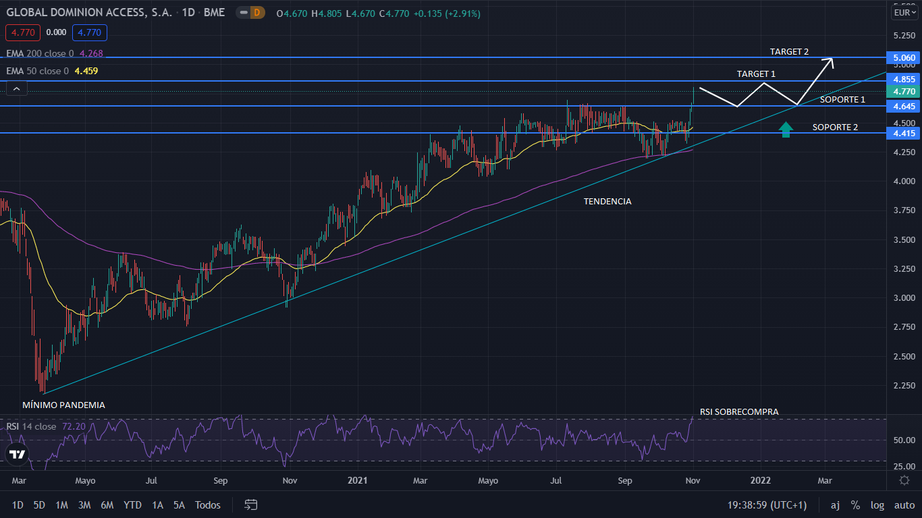Toggle the aj adjust data option
Screen dimensions: 922x518
pos(835,505)
